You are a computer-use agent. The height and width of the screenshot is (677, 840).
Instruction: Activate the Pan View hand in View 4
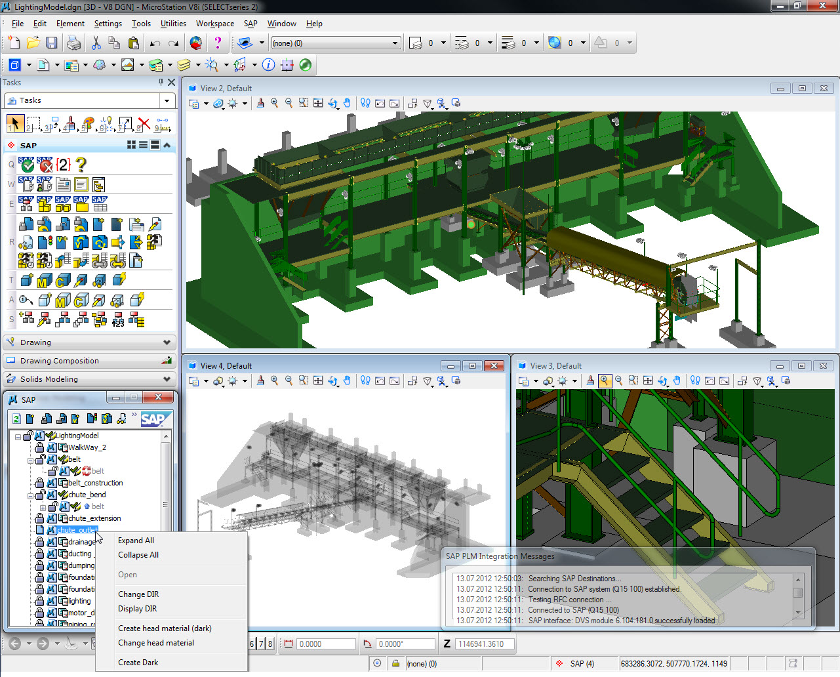[347, 381]
